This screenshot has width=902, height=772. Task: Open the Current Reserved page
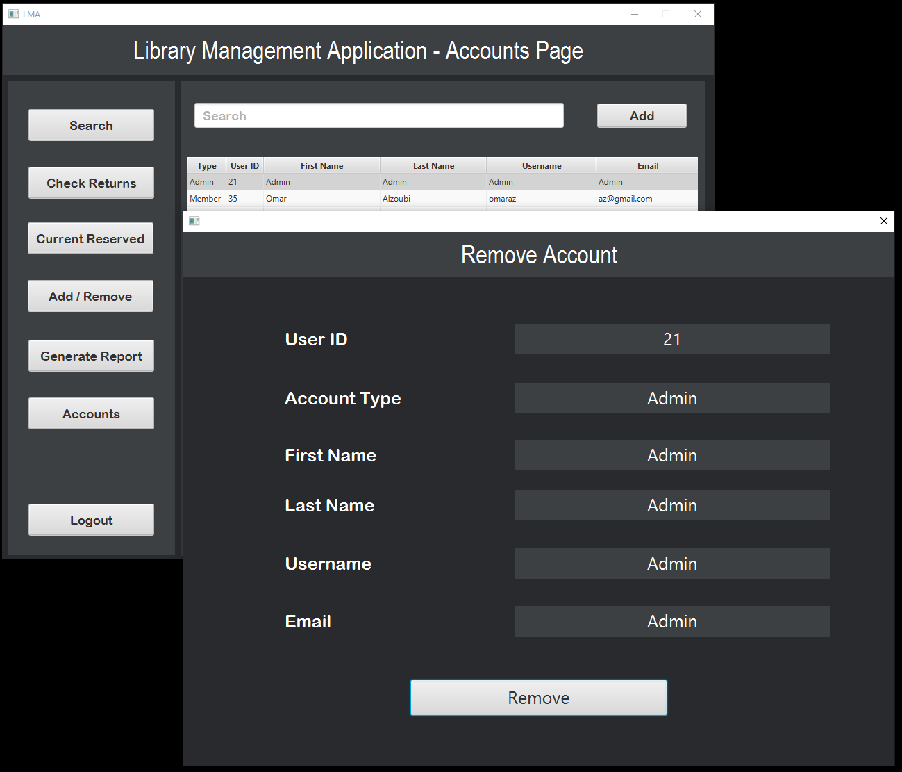pos(90,238)
